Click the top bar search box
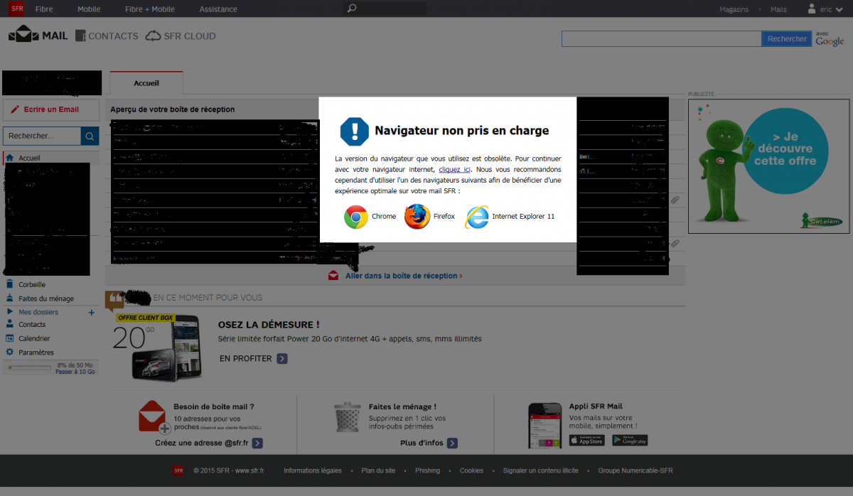This screenshot has width=853, height=496. tap(385, 9)
